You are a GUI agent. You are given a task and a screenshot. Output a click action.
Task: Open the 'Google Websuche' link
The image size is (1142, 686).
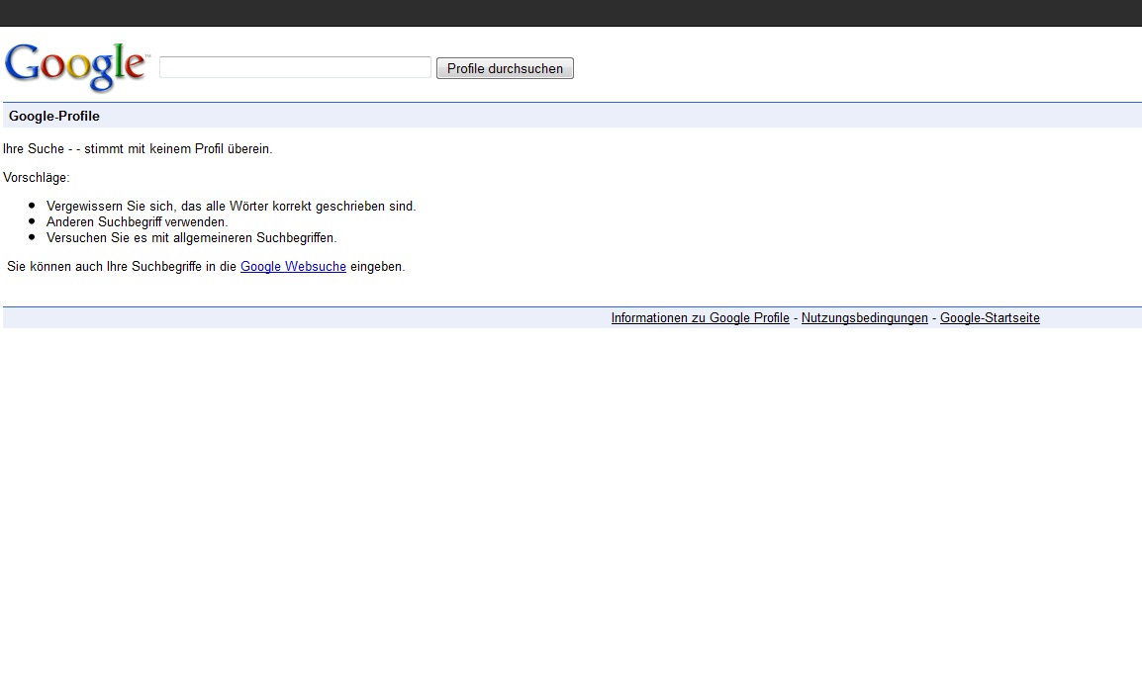pyautogui.click(x=293, y=266)
